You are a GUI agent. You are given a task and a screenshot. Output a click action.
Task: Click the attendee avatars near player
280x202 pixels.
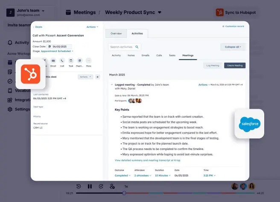point(243,186)
